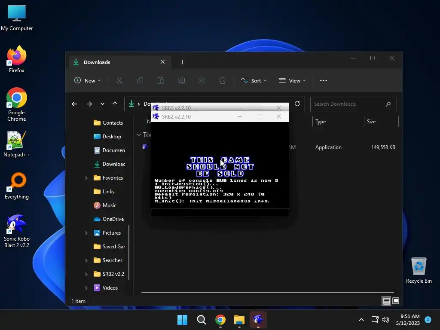Launch Firefox from the desktop

tap(17, 59)
